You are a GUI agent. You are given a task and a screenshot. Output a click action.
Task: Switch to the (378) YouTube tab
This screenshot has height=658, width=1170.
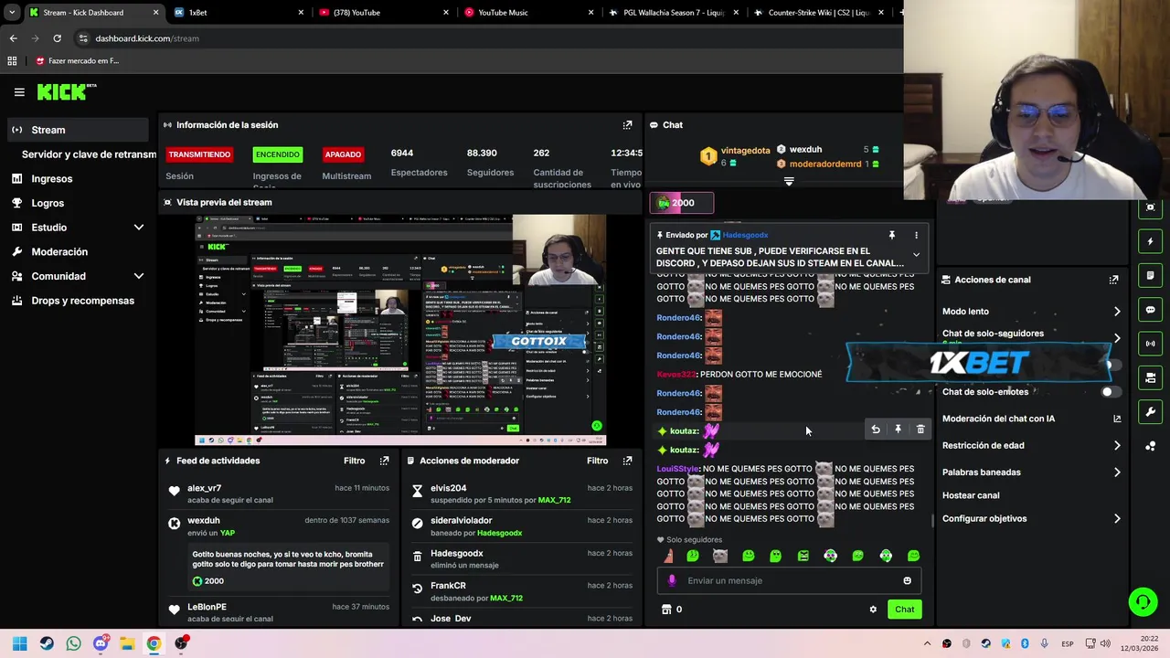(x=382, y=13)
